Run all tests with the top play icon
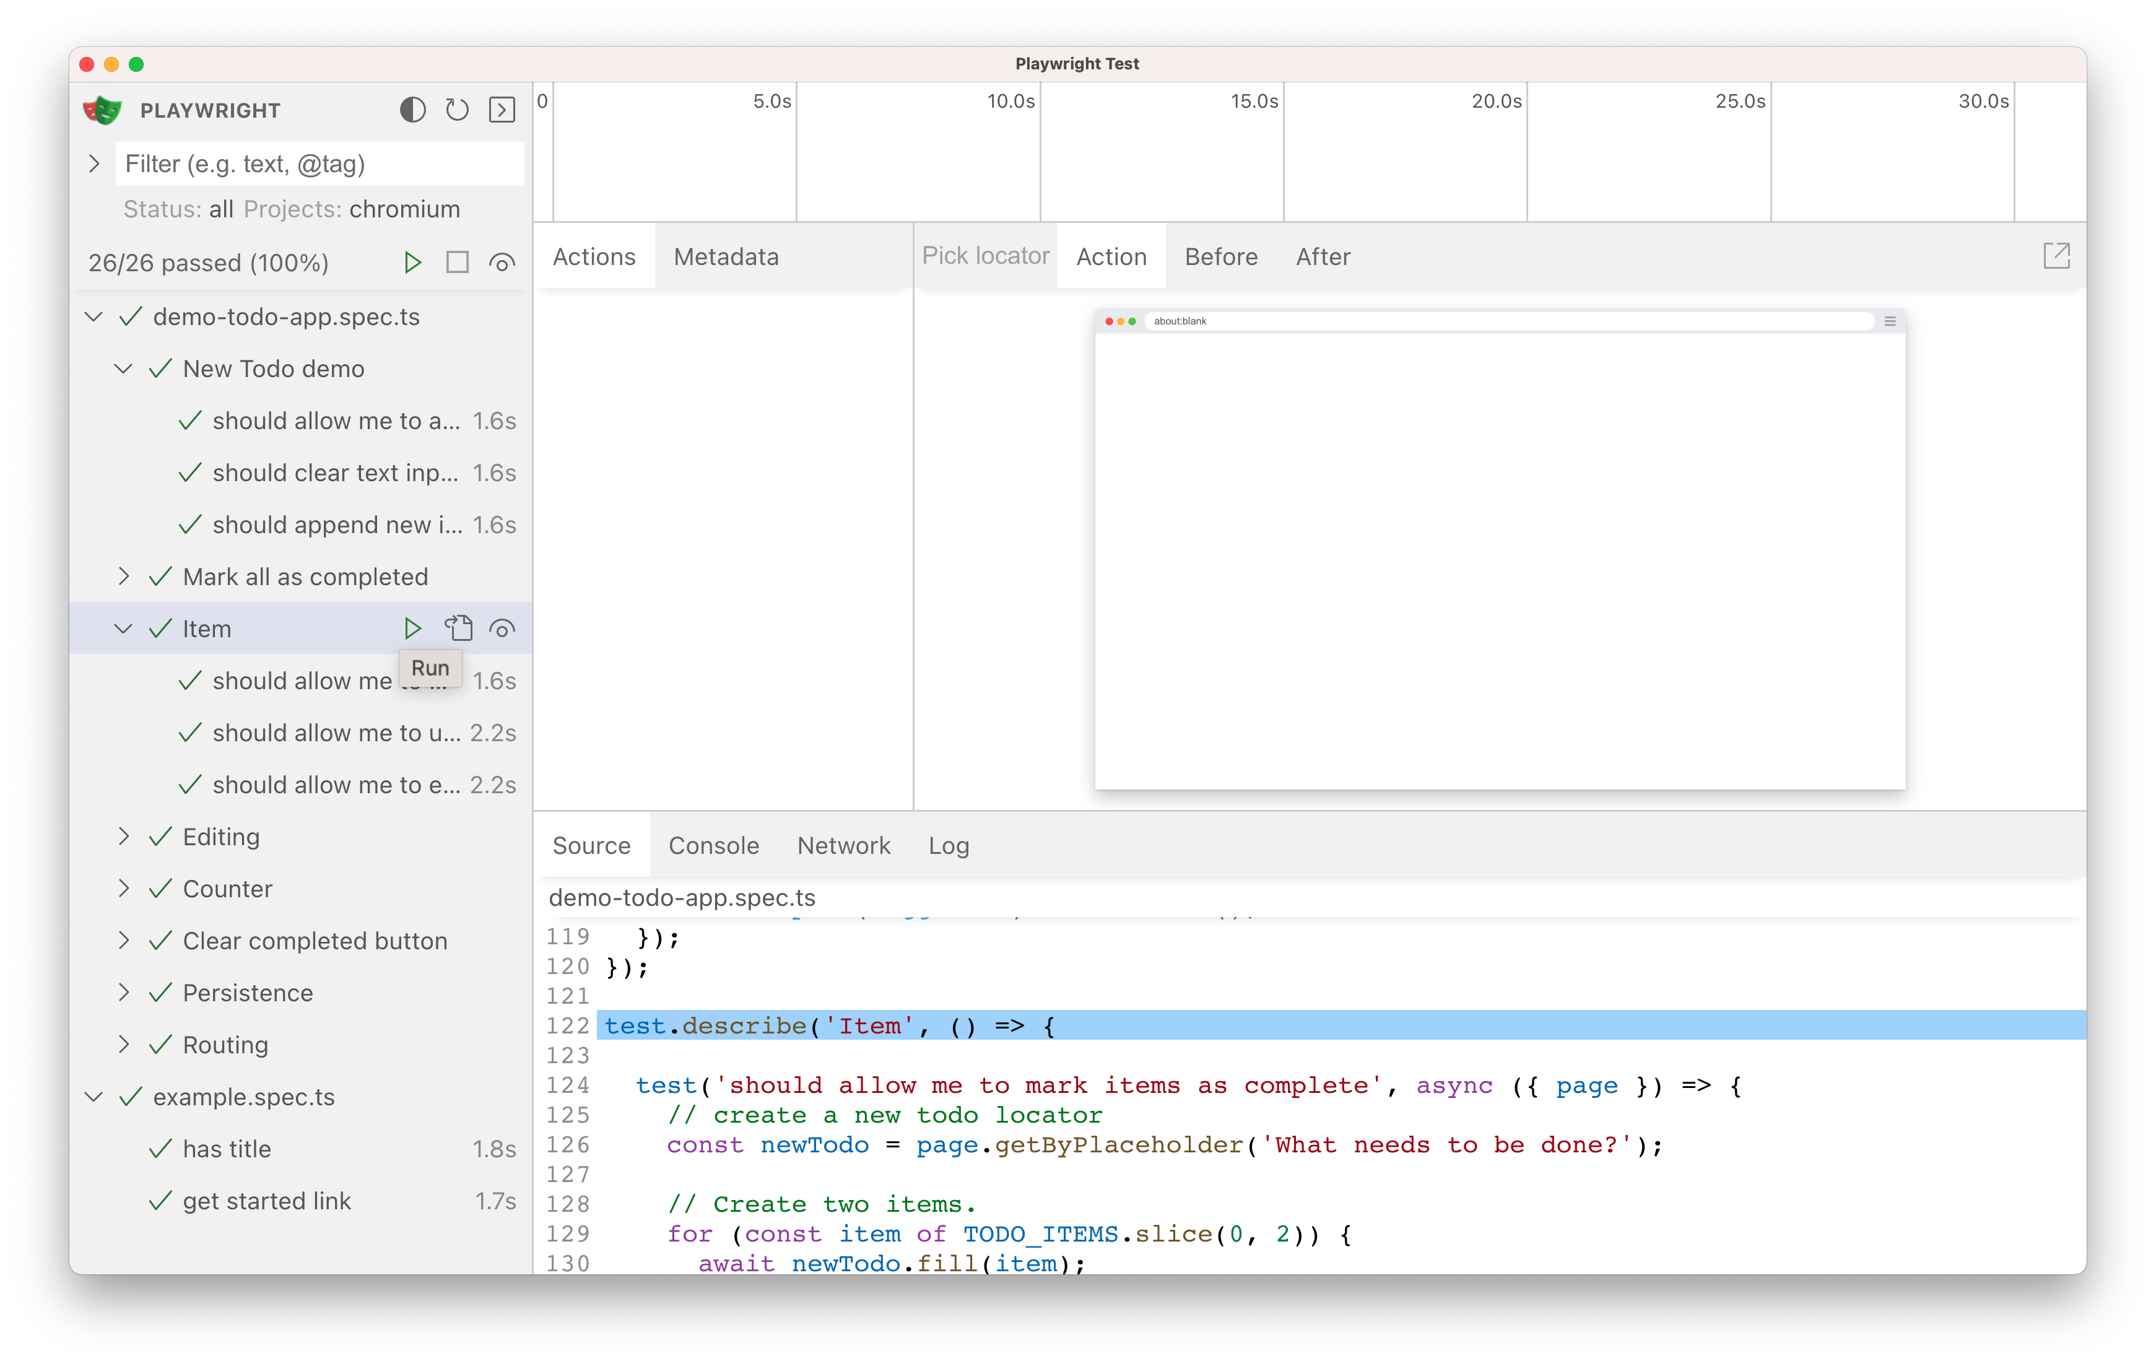This screenshot has height=1366, width=2156. [x=412, y=263]
